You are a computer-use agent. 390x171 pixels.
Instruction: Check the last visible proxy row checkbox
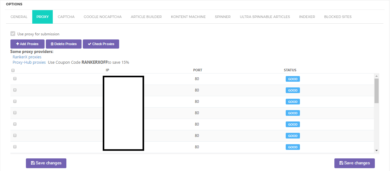click(15, 147)
